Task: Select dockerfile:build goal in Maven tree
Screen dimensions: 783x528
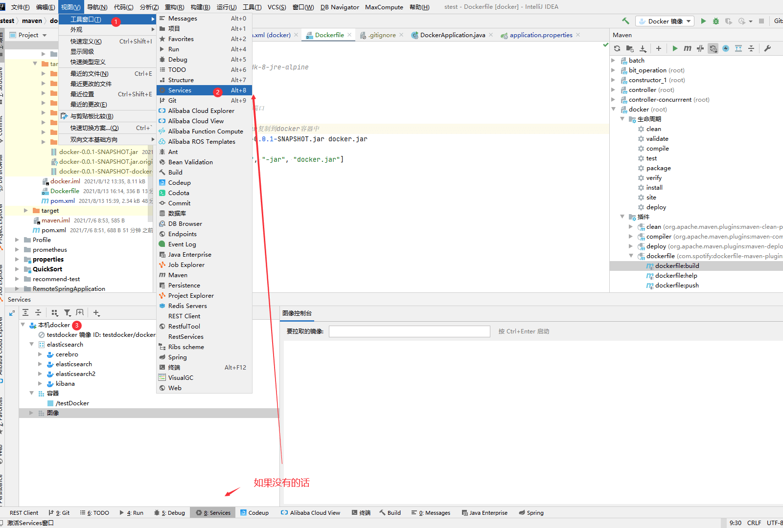Action: (677, 266)
